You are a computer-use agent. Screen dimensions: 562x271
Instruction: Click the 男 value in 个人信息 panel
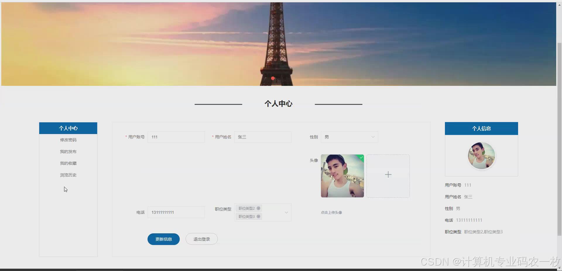(x=458, y=209)
